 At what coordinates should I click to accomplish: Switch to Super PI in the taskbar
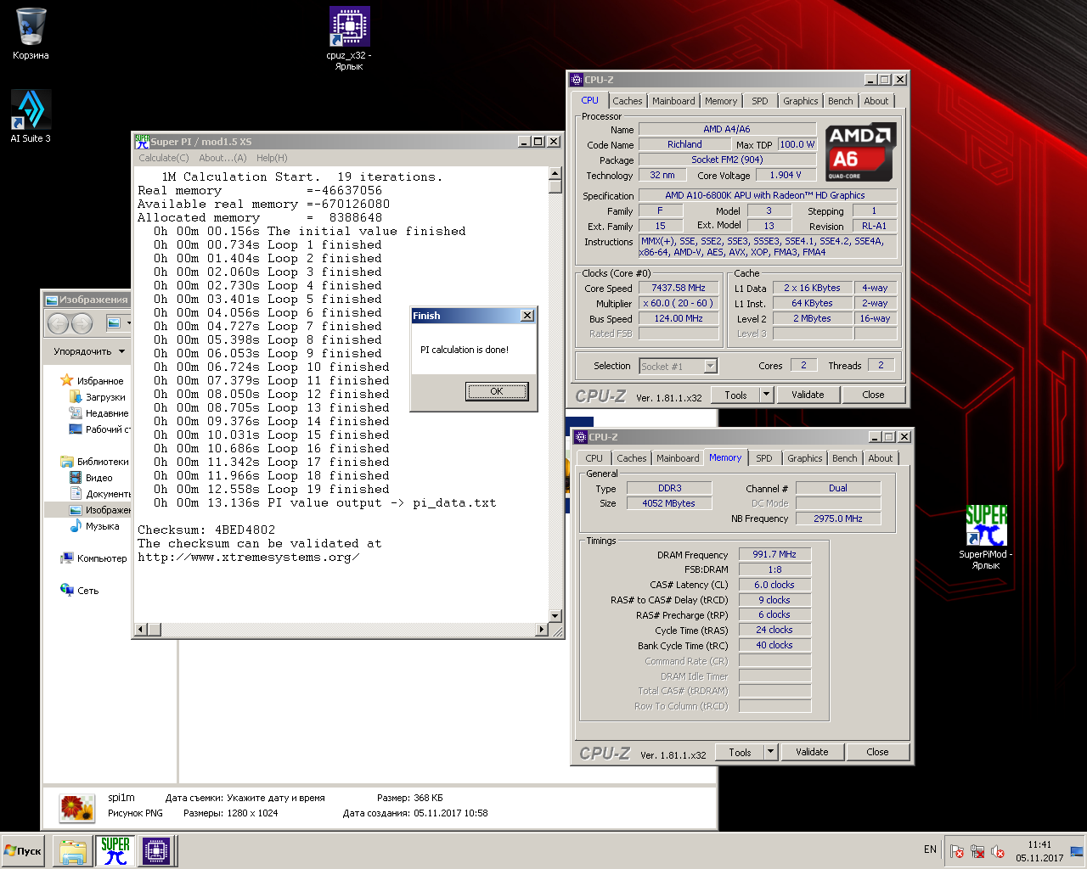[x=115, y=850]
